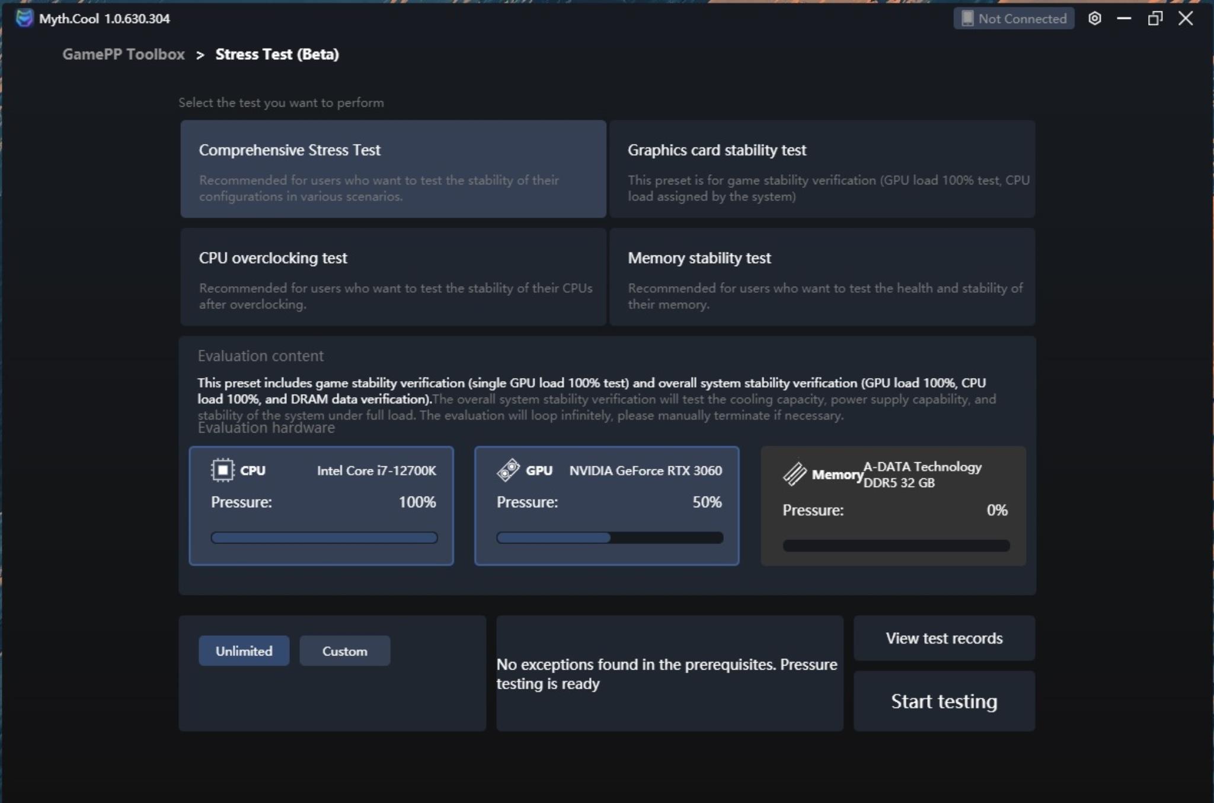Select the Unlimited duration option
This screenshot has height=803, width=1214.
(244, 651)
